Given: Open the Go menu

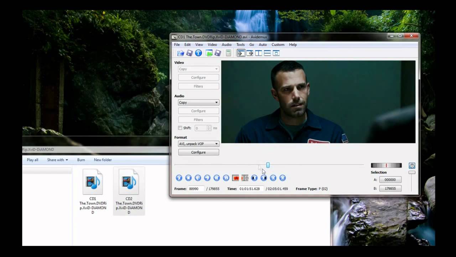Looking at the screenshot, I should click(x=252, y=45).
